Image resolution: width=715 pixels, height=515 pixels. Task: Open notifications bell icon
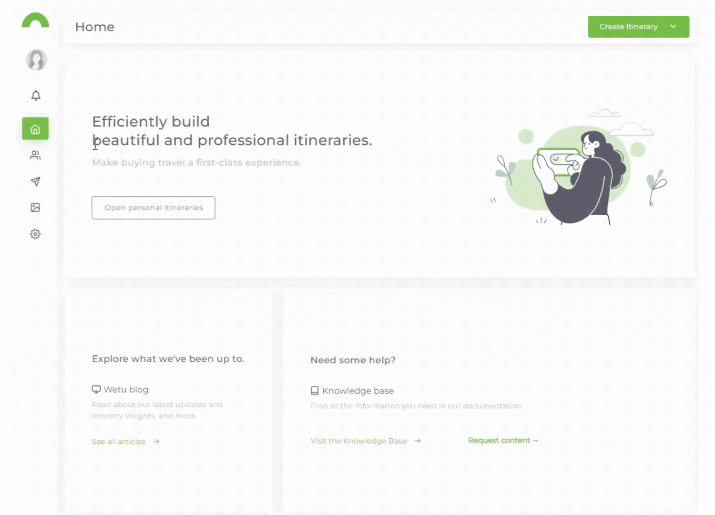coord(36,95)
